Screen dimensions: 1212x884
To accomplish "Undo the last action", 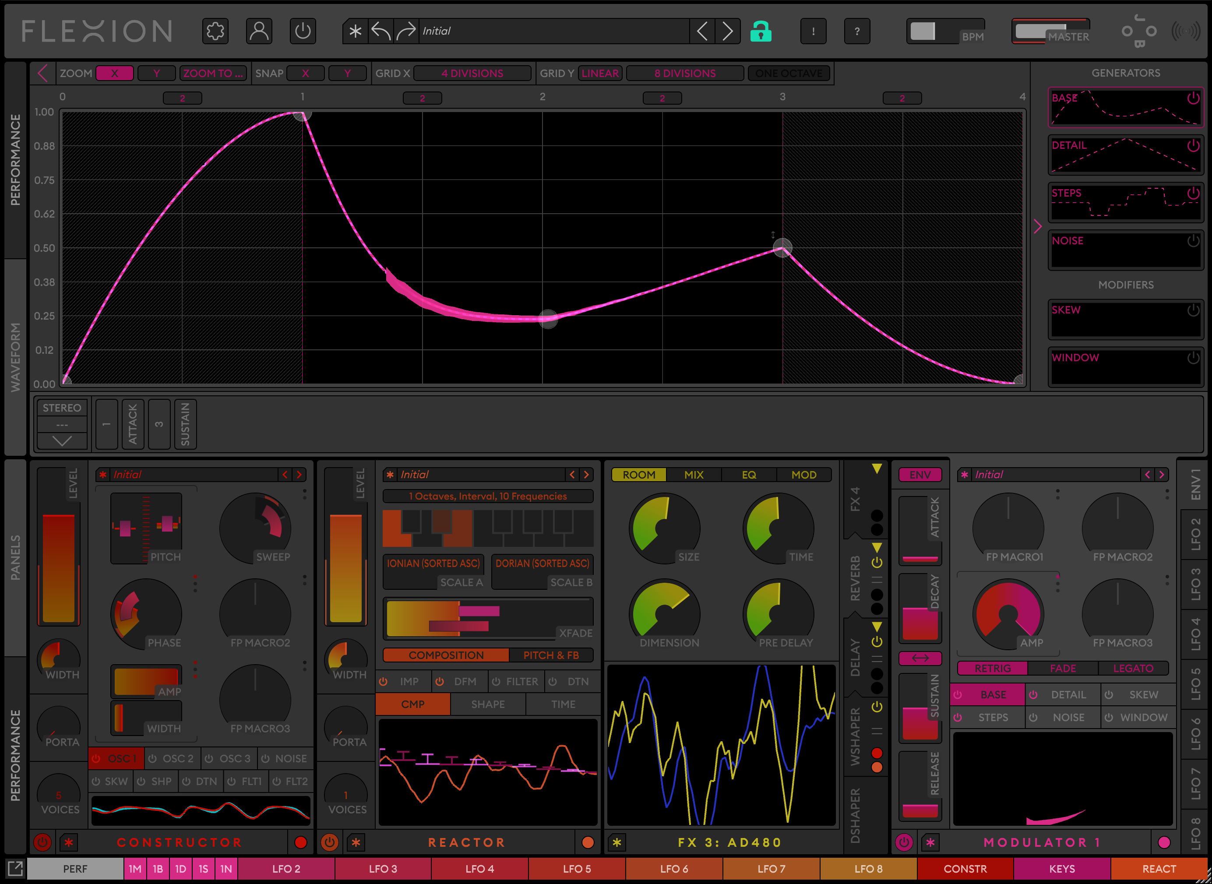I will click(x=381, y=32).
